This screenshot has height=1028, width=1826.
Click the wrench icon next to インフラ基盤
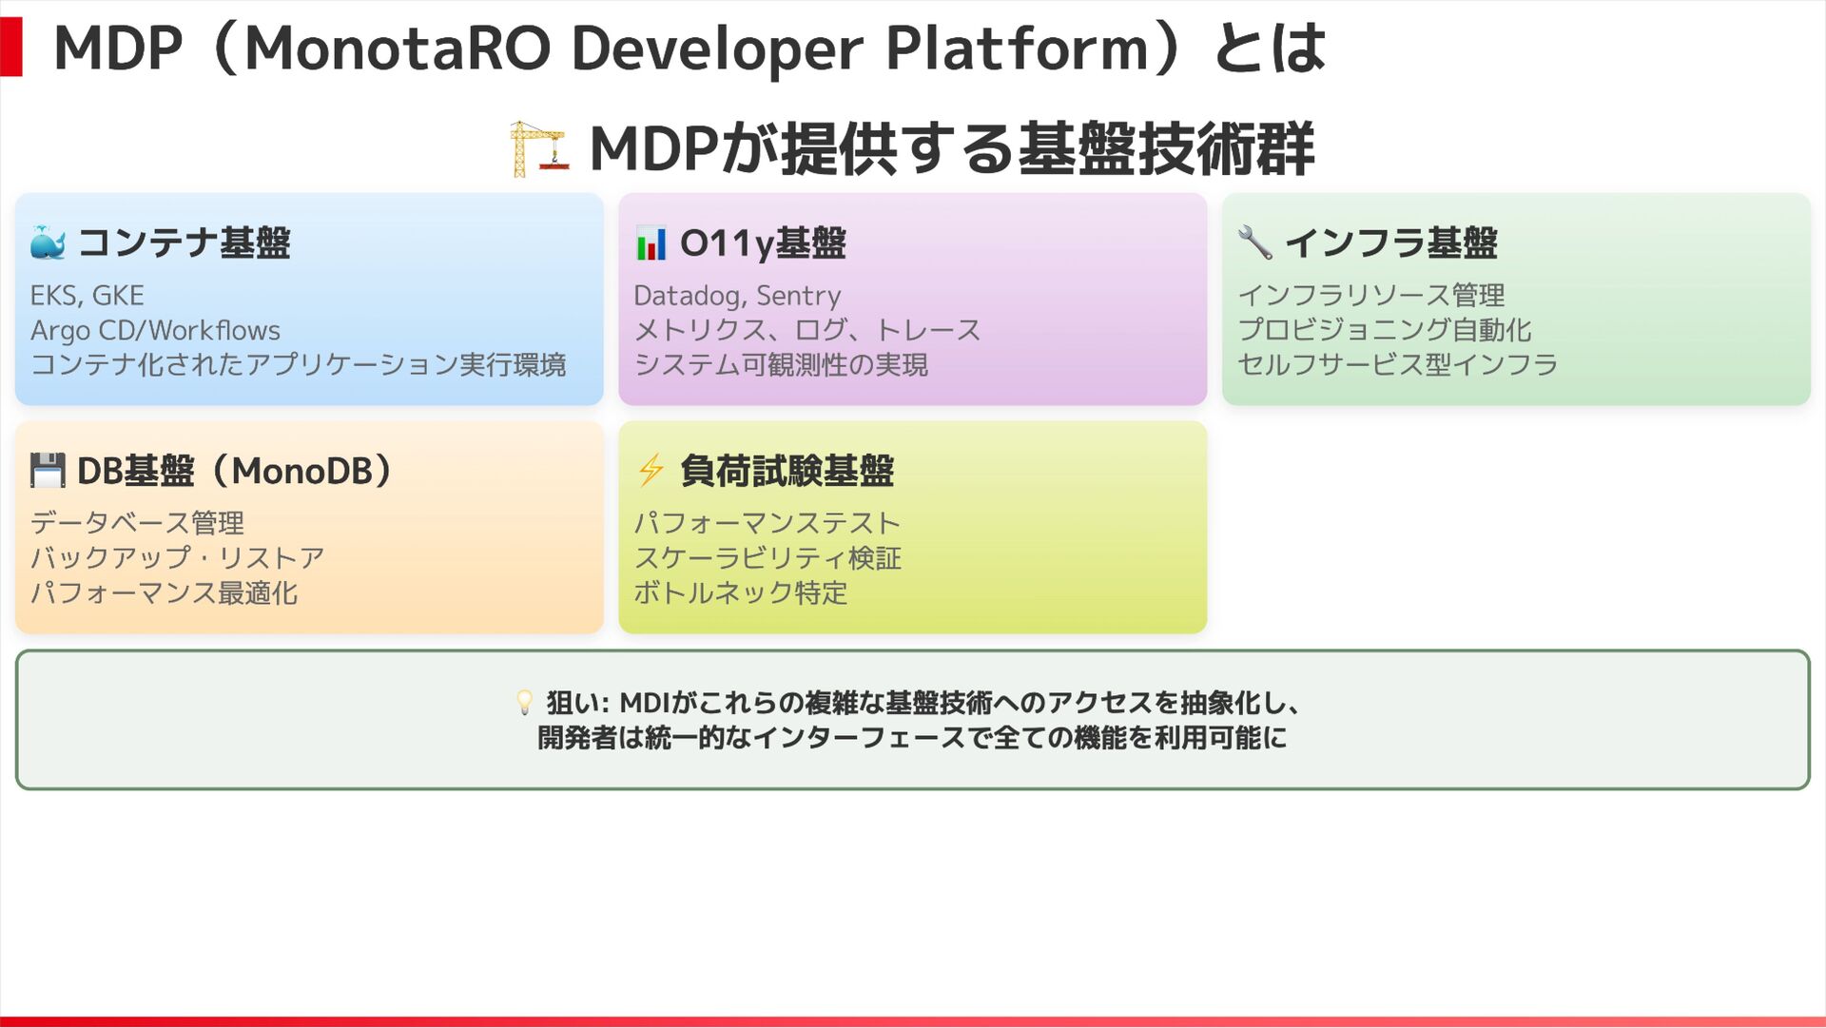tap(1255, 243)
